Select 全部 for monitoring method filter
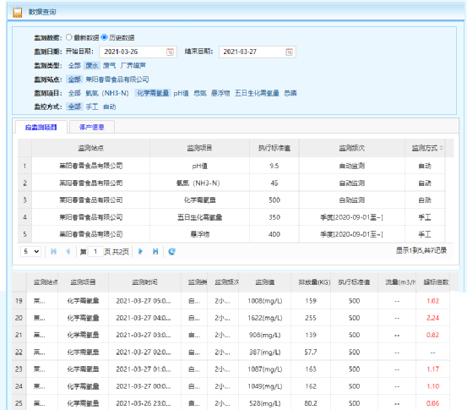Image resolution: width=467 pixels, height=410 pixels. [x=74, y=107]
